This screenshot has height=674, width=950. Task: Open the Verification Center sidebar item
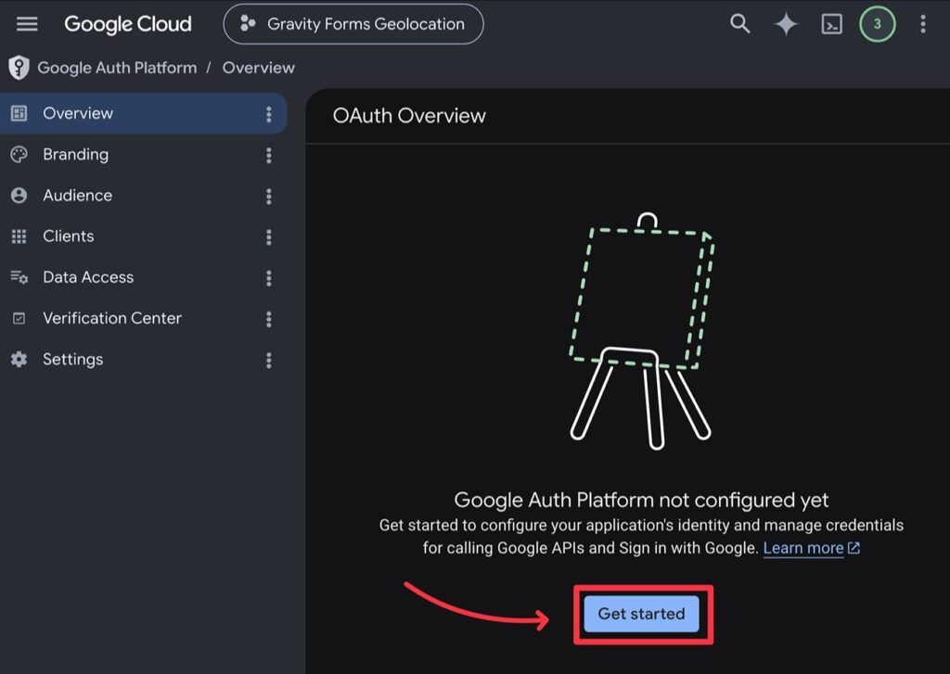144,319
